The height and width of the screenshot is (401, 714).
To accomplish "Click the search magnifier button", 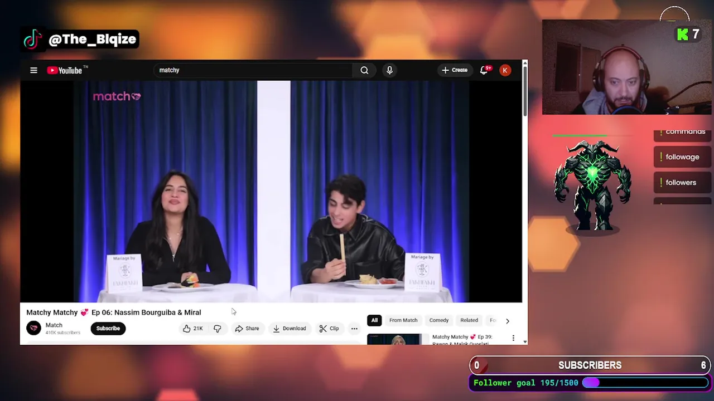I will pyautogui.click(x=364, y=70).
